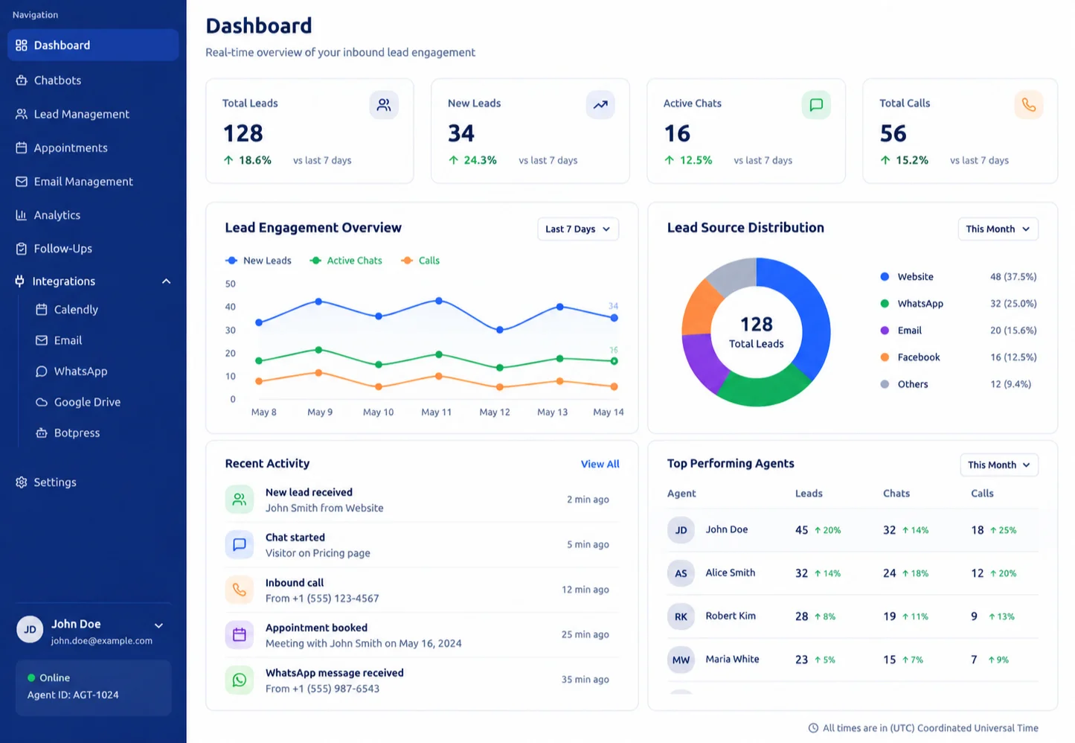Click the gray Others legend dot
The image size is (1075, 743).
885,384
